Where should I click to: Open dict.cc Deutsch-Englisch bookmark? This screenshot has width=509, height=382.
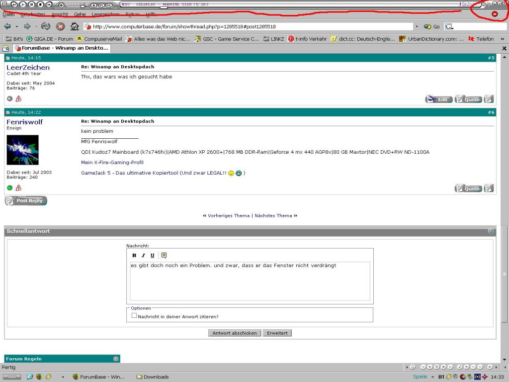(x=362, y=39)
